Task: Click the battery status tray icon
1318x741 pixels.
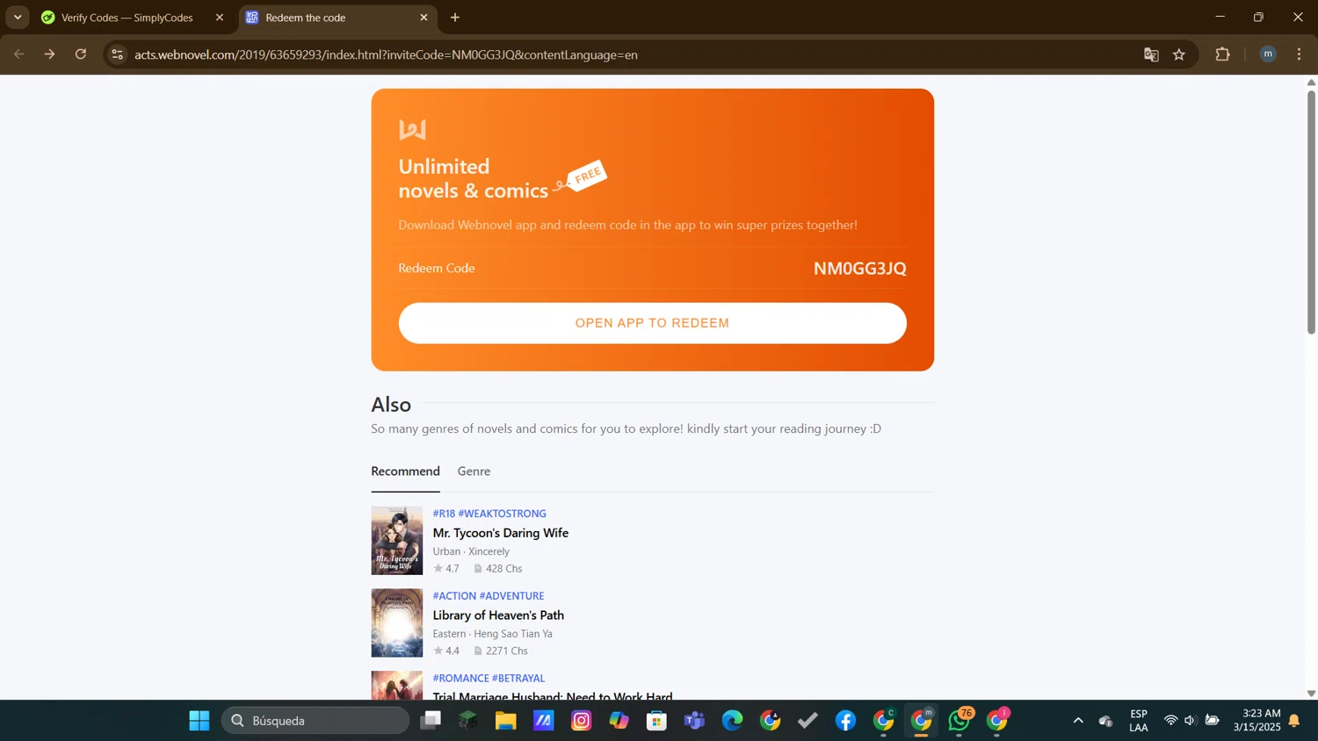Action: click(1212, 721)
